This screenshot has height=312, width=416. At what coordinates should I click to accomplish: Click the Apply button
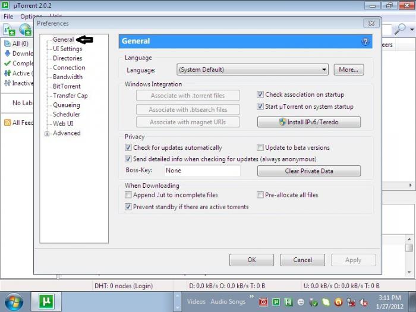click(354, 260)
